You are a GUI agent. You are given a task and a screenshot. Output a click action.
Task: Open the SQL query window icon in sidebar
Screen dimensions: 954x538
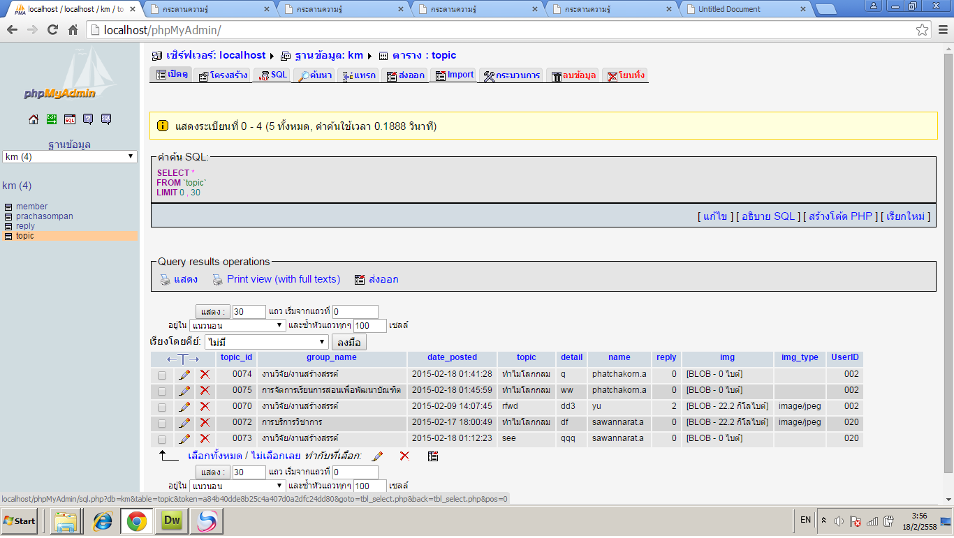pos(70,119)
